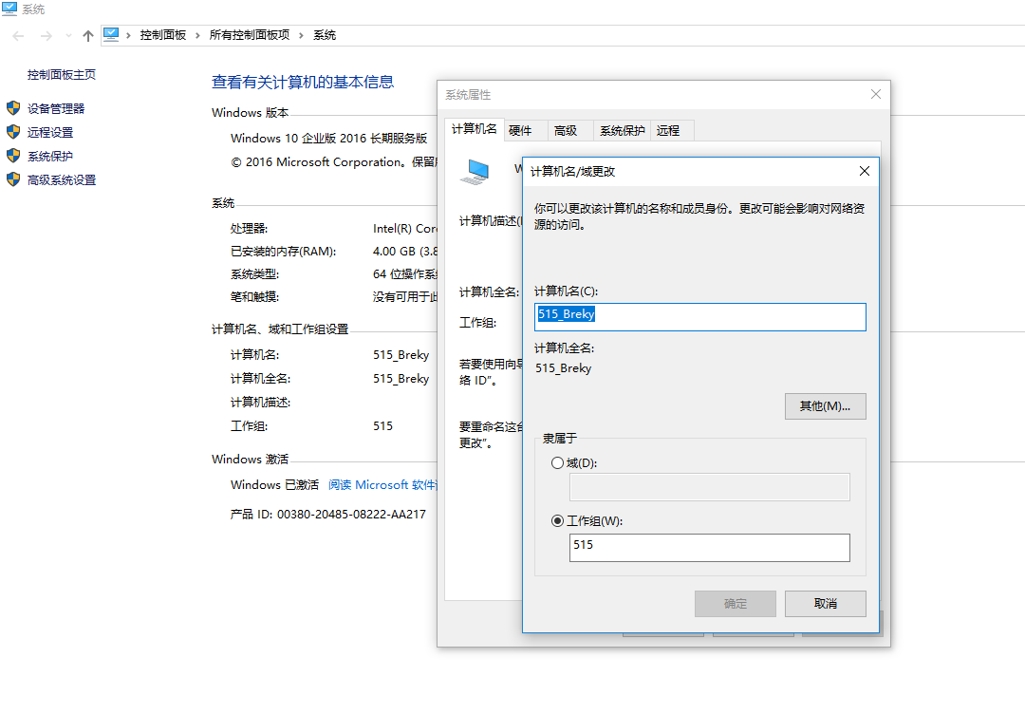Click 计算机全名 value 515_Breky in rename dialog
This screenshot has width=1025, height=714.
click(x=563, y=368)
